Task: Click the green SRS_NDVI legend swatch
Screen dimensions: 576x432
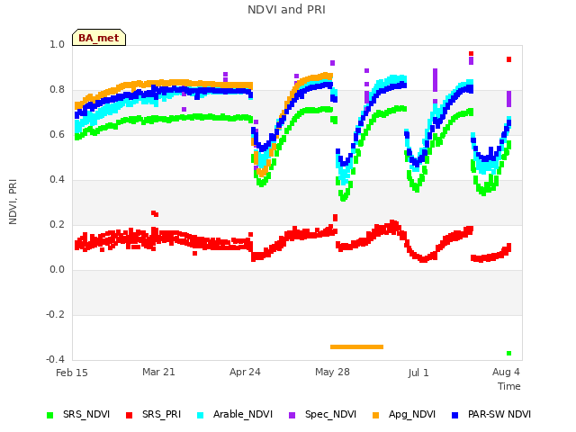Action: [50, 415]
